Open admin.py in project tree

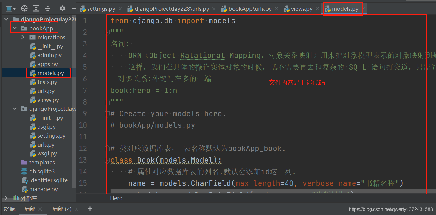(49, 55)
